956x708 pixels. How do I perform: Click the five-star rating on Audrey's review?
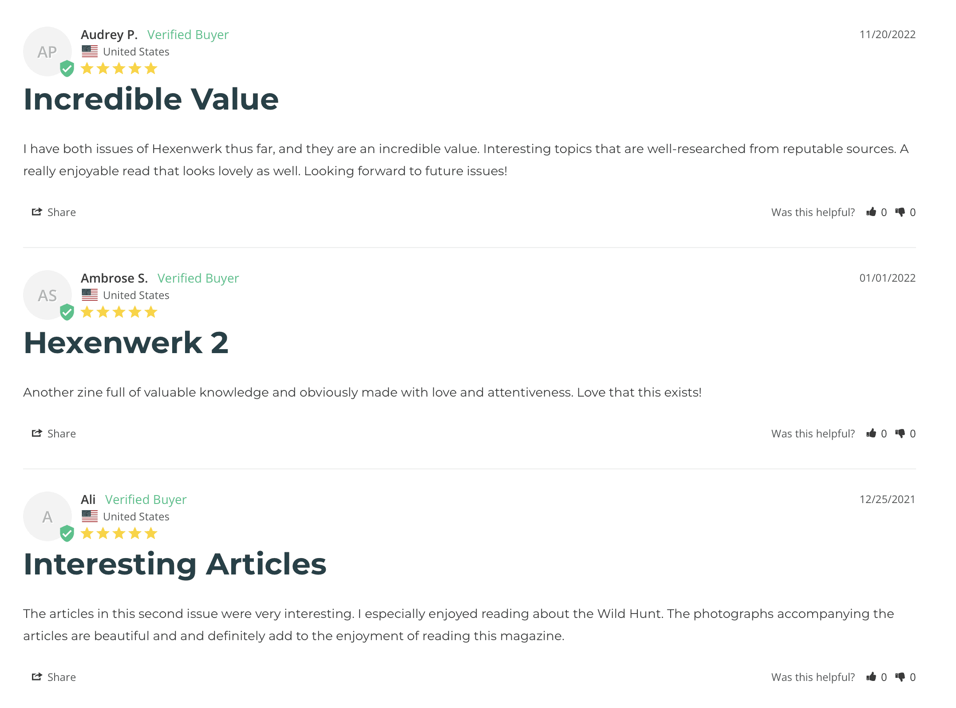pyautogui.click(x=119, y=69)
